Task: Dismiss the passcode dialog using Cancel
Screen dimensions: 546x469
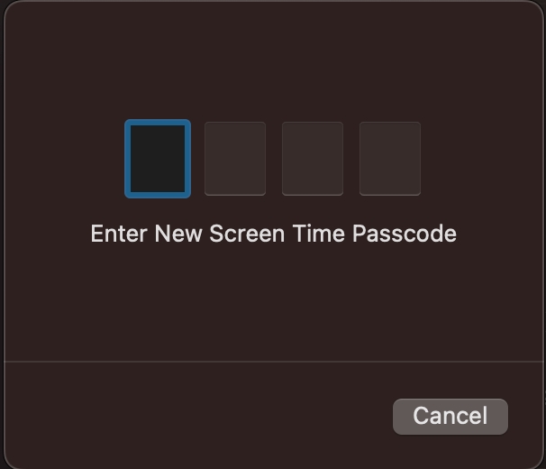Action: 450,417
